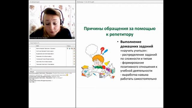Click presenter role icon in Светлана Юрьевна row

[x=74, y=49]
